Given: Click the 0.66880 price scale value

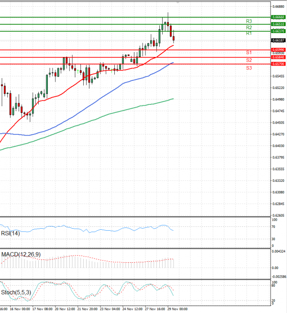Looking at the screenshot, I should pos(278,7).
